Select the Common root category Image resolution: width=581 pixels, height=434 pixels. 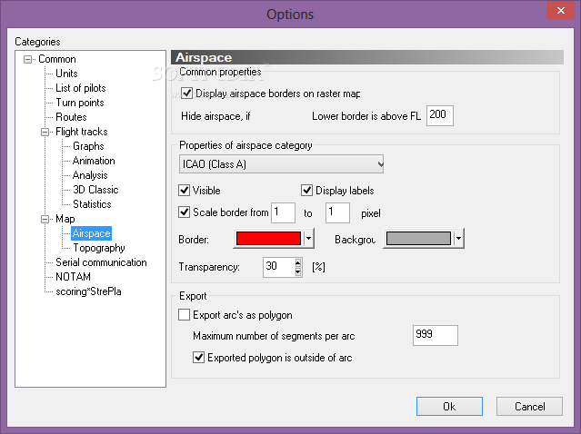57,59
